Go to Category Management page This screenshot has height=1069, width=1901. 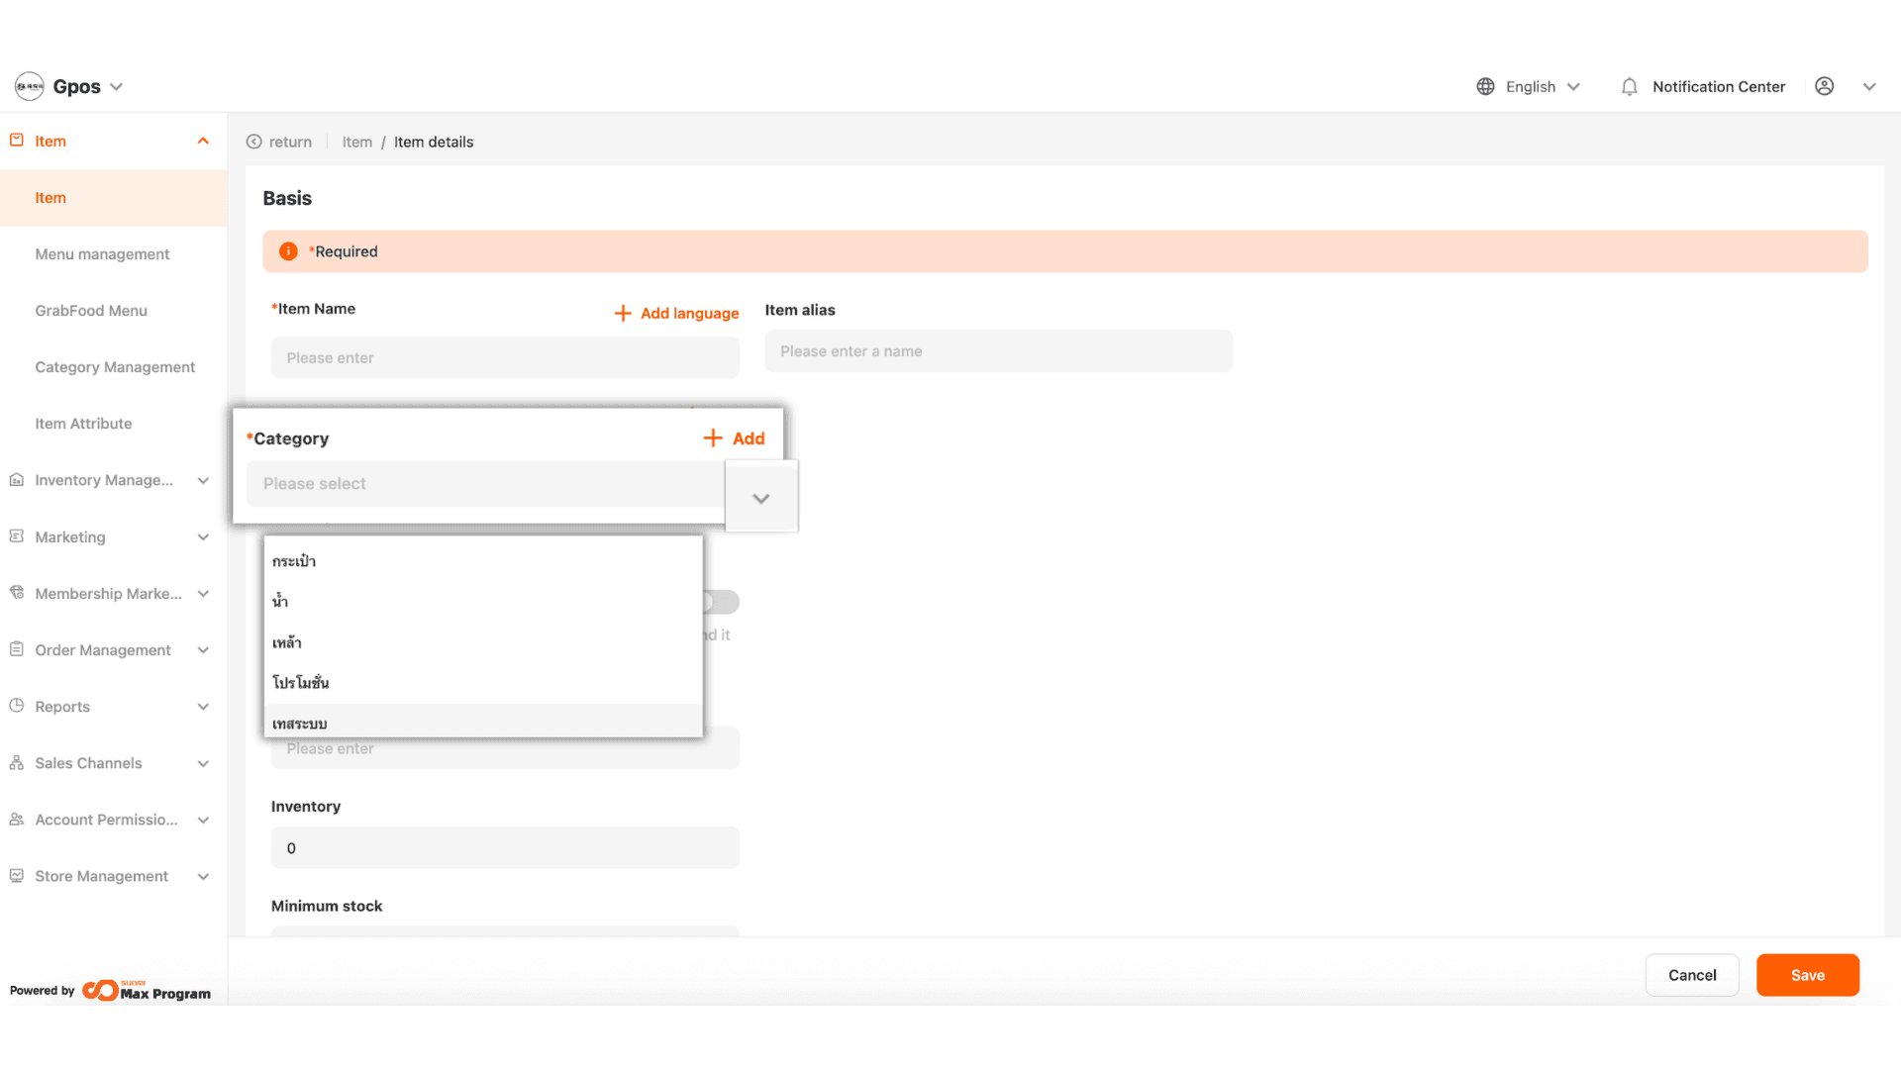115,367
